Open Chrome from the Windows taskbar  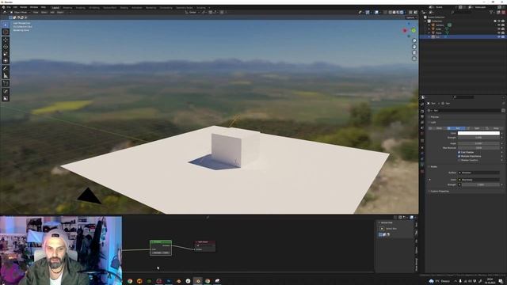(x=130, y=281)
